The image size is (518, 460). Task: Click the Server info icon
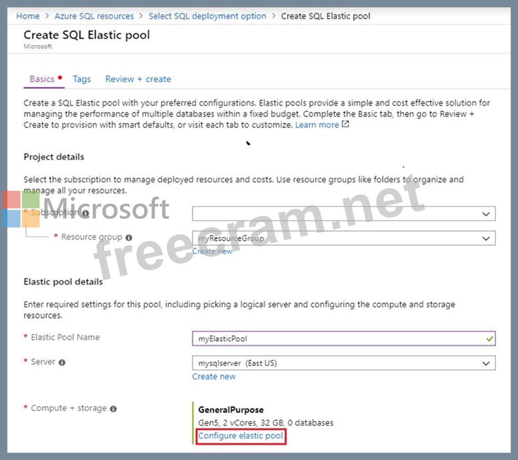point(62,363)
